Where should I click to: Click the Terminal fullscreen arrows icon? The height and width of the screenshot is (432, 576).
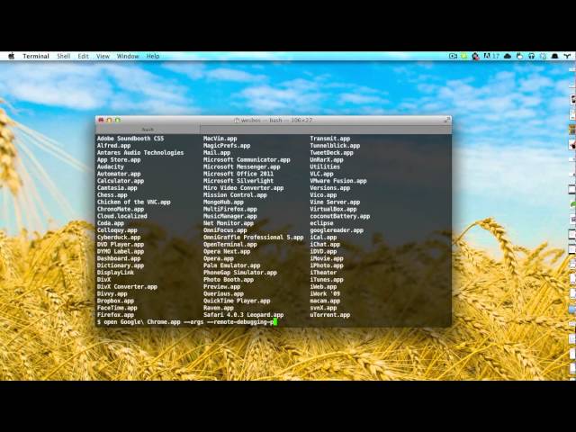click(x=446, y=120)
